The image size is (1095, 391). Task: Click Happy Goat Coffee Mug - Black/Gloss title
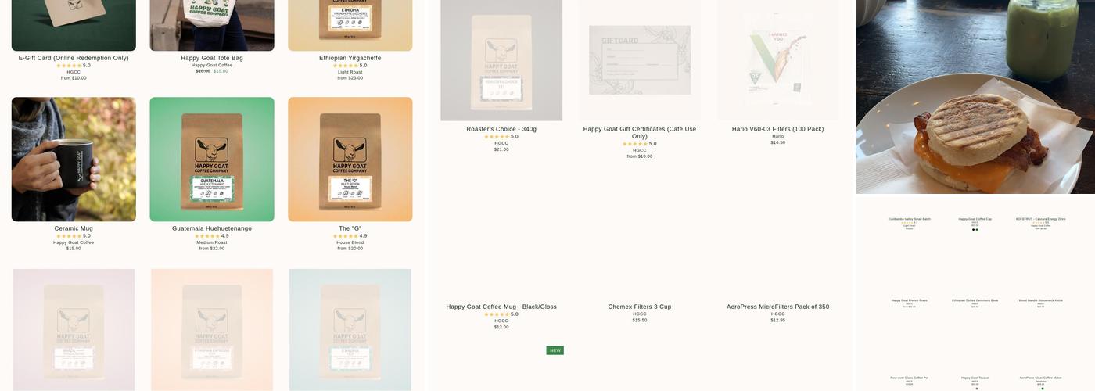(501, 307)
